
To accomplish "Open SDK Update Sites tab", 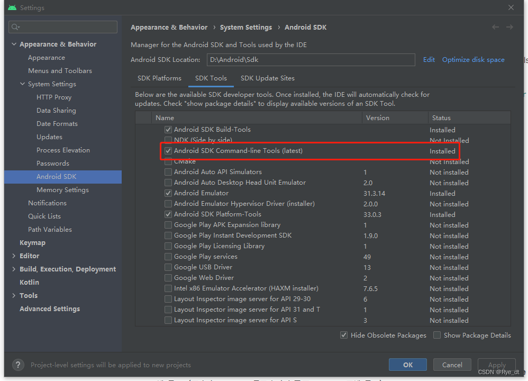I will point(267,78).
